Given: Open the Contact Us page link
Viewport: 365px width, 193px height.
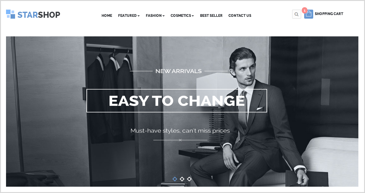Looking at the screenshot, I should 240,16.
